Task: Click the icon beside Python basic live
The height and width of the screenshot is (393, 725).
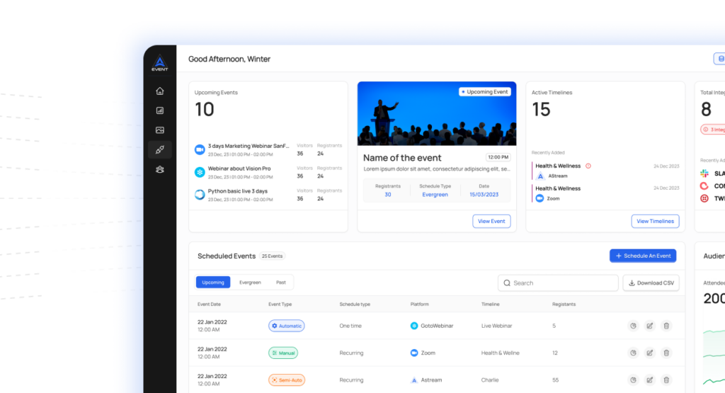Action: (x=200, y=195)
